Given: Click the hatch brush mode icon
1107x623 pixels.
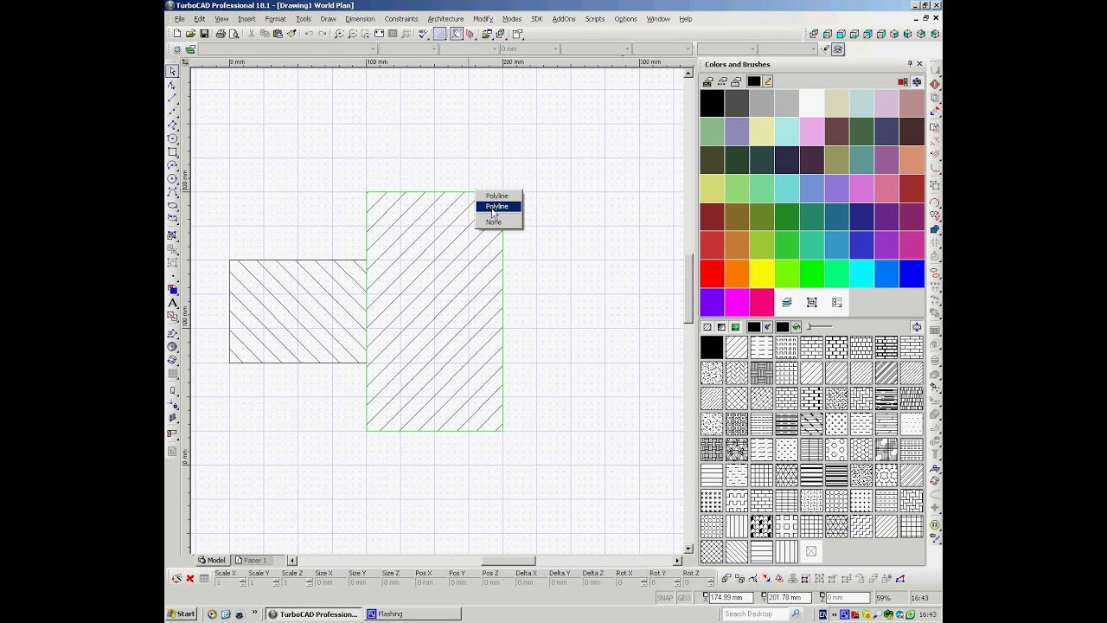Looking at the screenshot, I should [707, 327].
